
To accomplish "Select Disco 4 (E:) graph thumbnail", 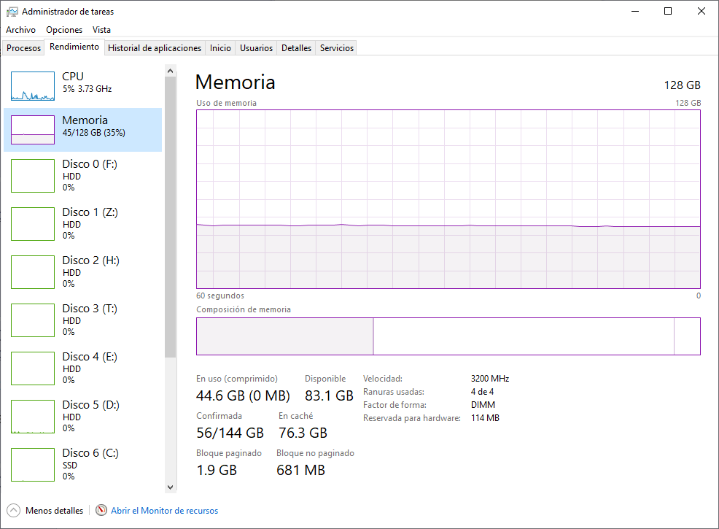I will tap(33, 368).
